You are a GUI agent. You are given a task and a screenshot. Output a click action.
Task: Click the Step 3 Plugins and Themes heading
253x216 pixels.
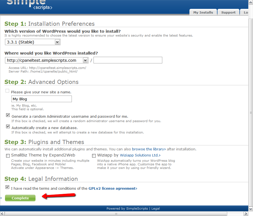pyautogui.click(x=44, y=142)
